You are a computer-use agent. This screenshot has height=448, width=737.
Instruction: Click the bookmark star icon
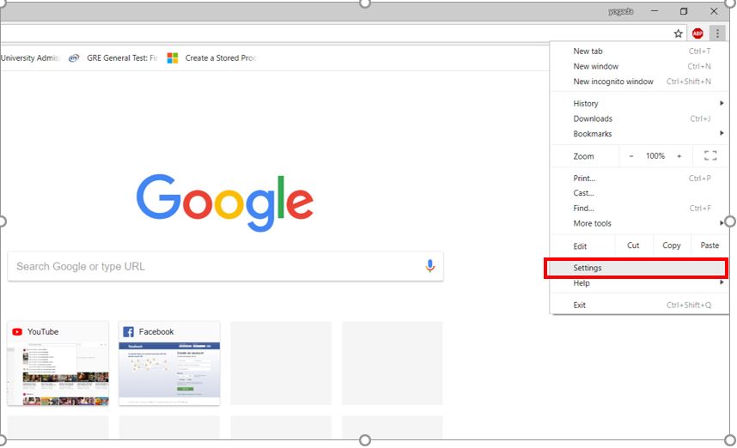click(x=678, y=33)
